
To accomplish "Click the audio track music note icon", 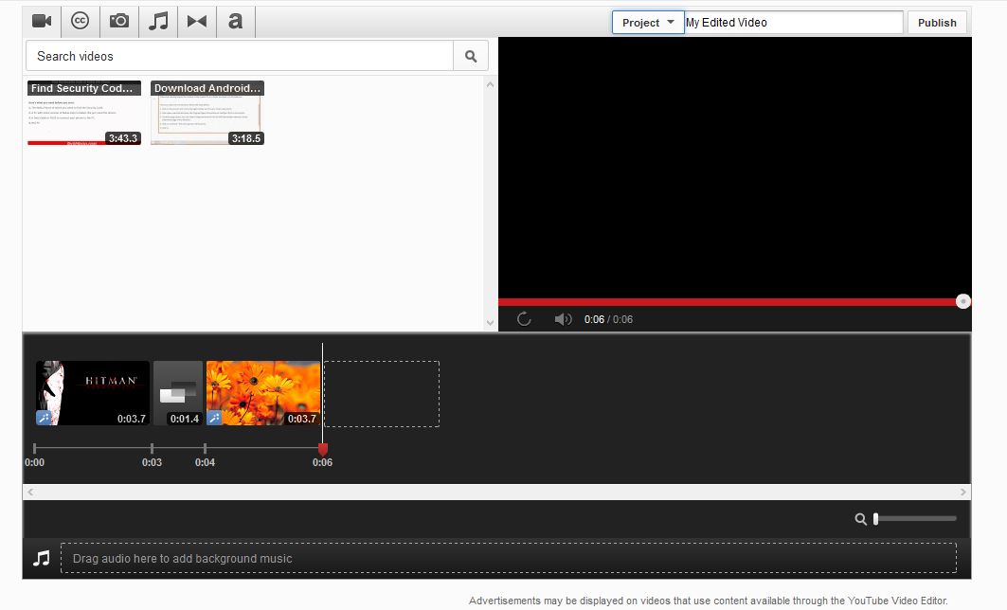I will tap(42, 558).
